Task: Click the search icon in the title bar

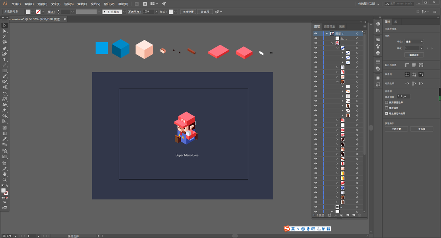Action: 387,4
